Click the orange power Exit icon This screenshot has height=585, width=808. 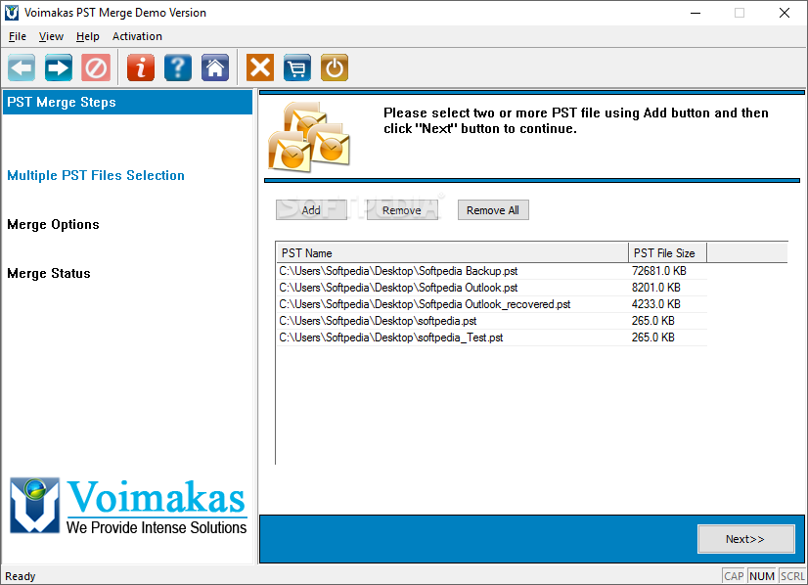335,67
